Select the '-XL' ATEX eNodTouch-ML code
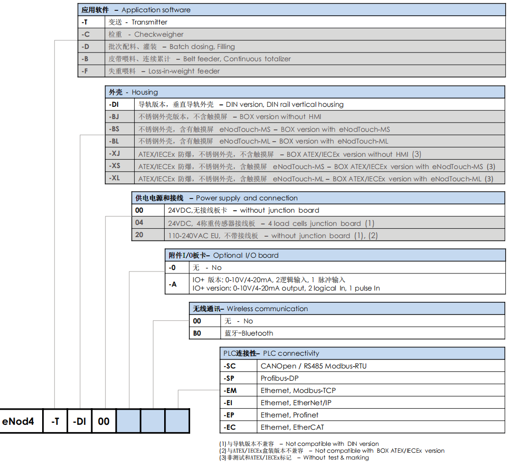This screenshot has height=464, width=516. click(x=120, y=178)
